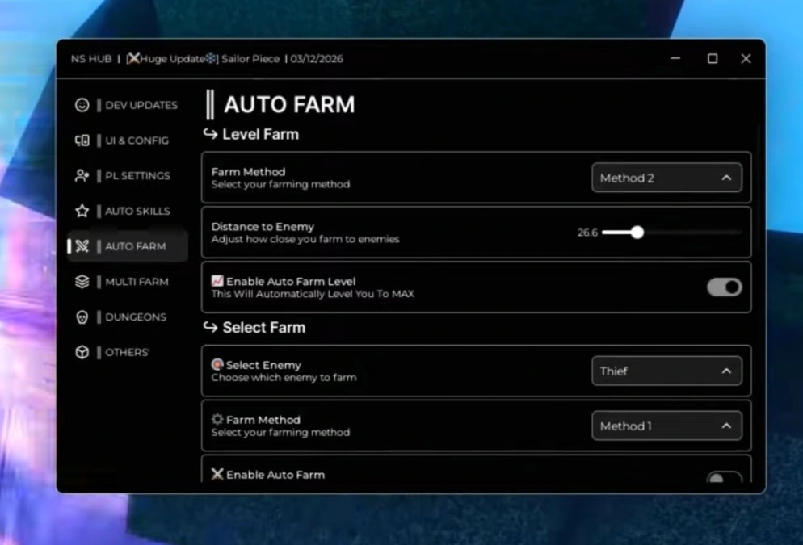Click the target icon next to Select Enemy
This screenshot has width=803, height=545.
[217, 364]
